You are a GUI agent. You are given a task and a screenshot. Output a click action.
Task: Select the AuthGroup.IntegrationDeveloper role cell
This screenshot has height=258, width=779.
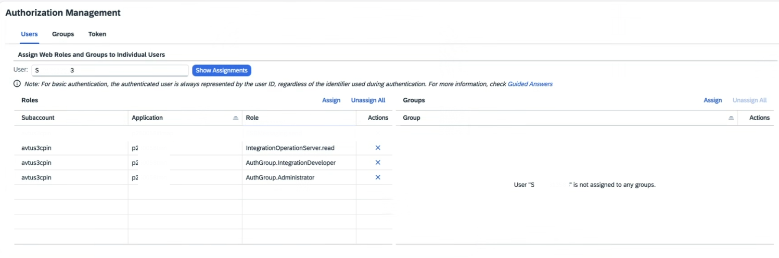[x=290, y=163]
